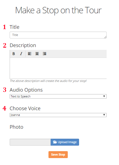
Task: Click the empty file name field
Action: coord(30,142)
